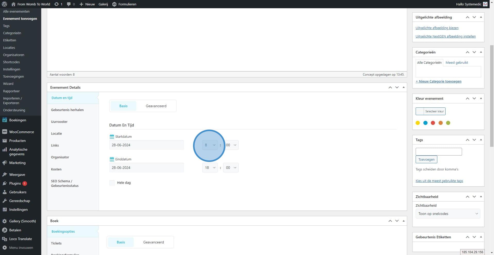
Task: Open the comments bubble icon
Action: point(69,4)
